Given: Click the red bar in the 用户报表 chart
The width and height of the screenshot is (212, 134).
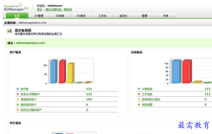Looking at the screenshot, I should (62, 71).
